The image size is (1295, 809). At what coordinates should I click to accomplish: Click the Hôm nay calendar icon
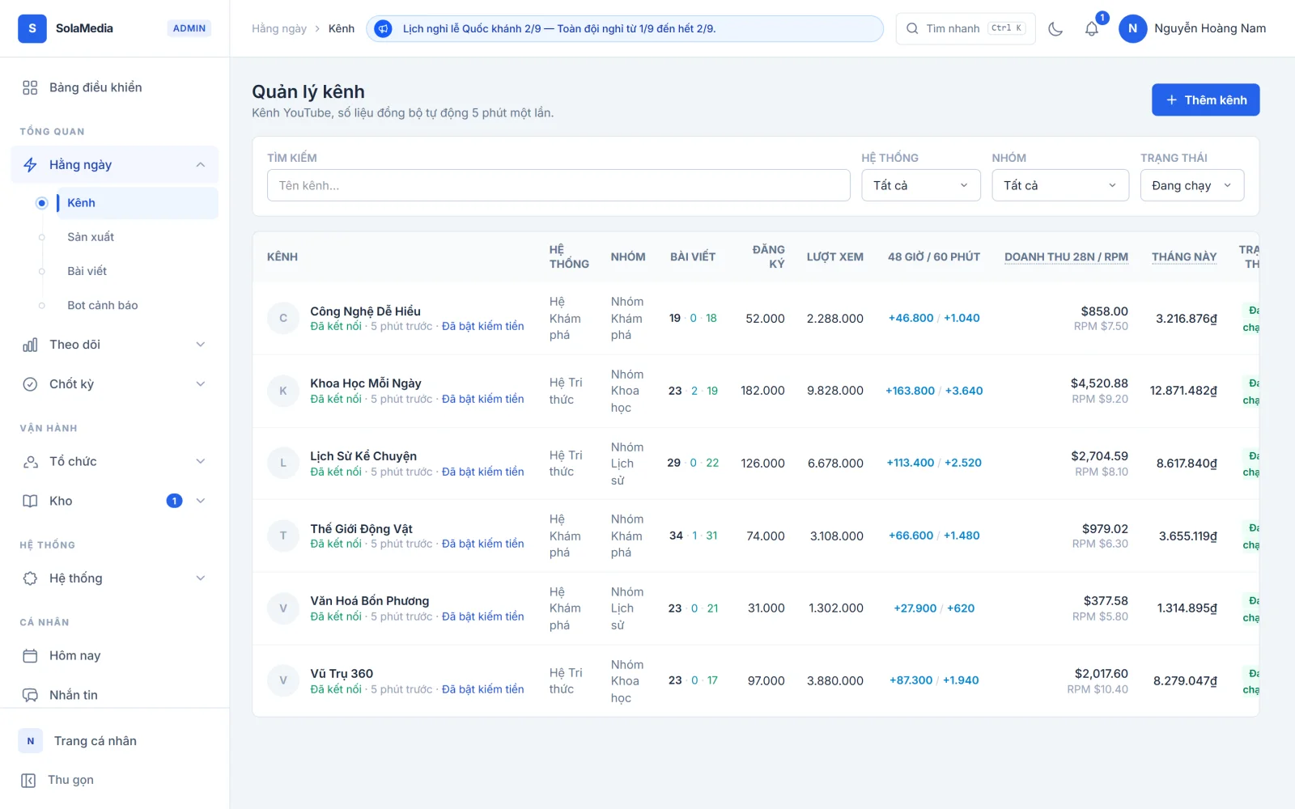pos(30,656)
